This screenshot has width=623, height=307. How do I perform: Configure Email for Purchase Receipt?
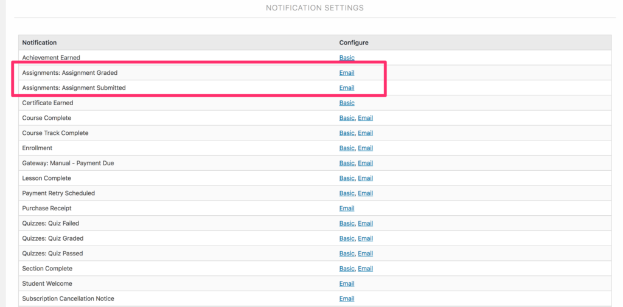[x=346, y=209]
